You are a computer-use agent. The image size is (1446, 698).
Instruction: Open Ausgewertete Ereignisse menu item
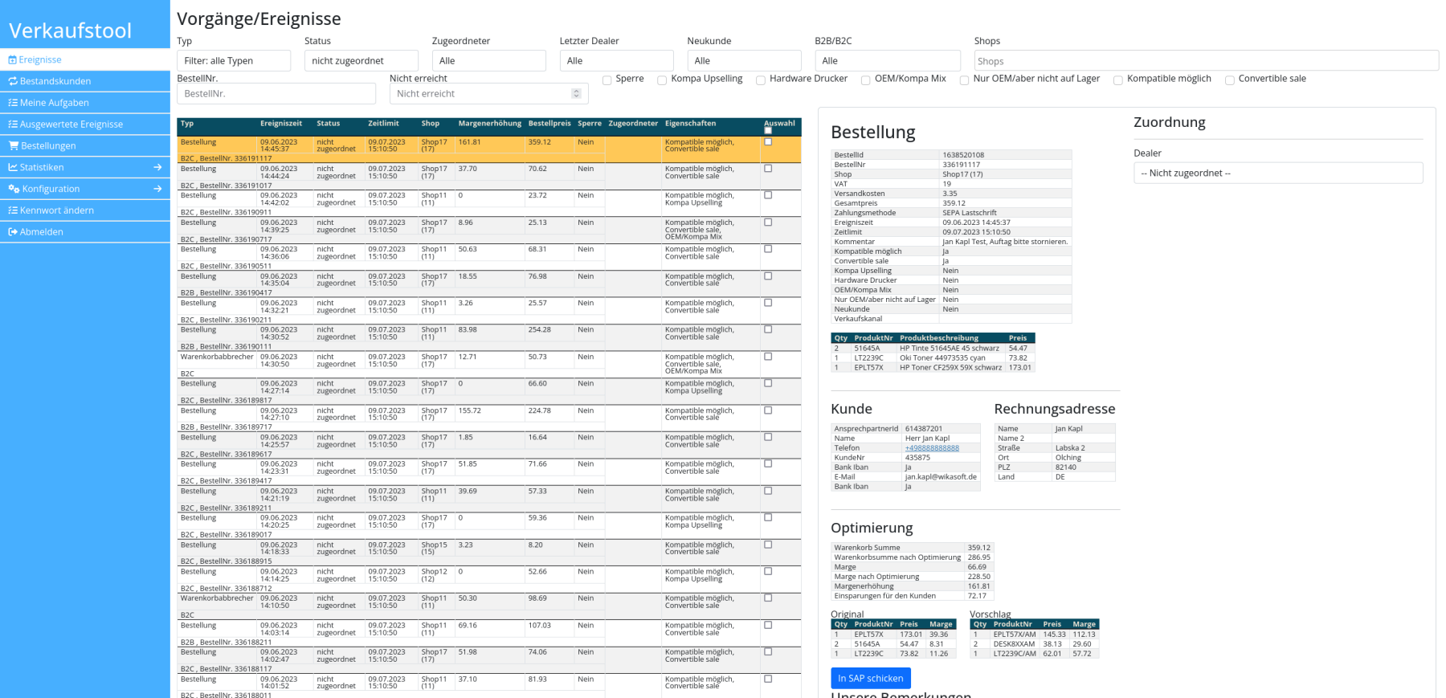click(71, 124)
